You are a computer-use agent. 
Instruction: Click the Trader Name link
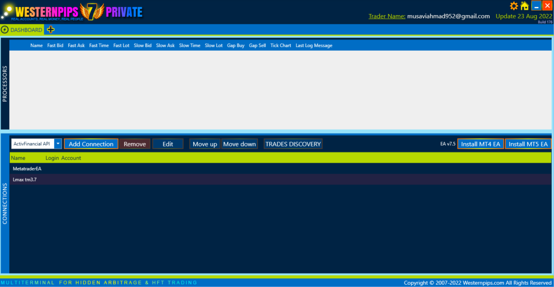click(387, 16)
